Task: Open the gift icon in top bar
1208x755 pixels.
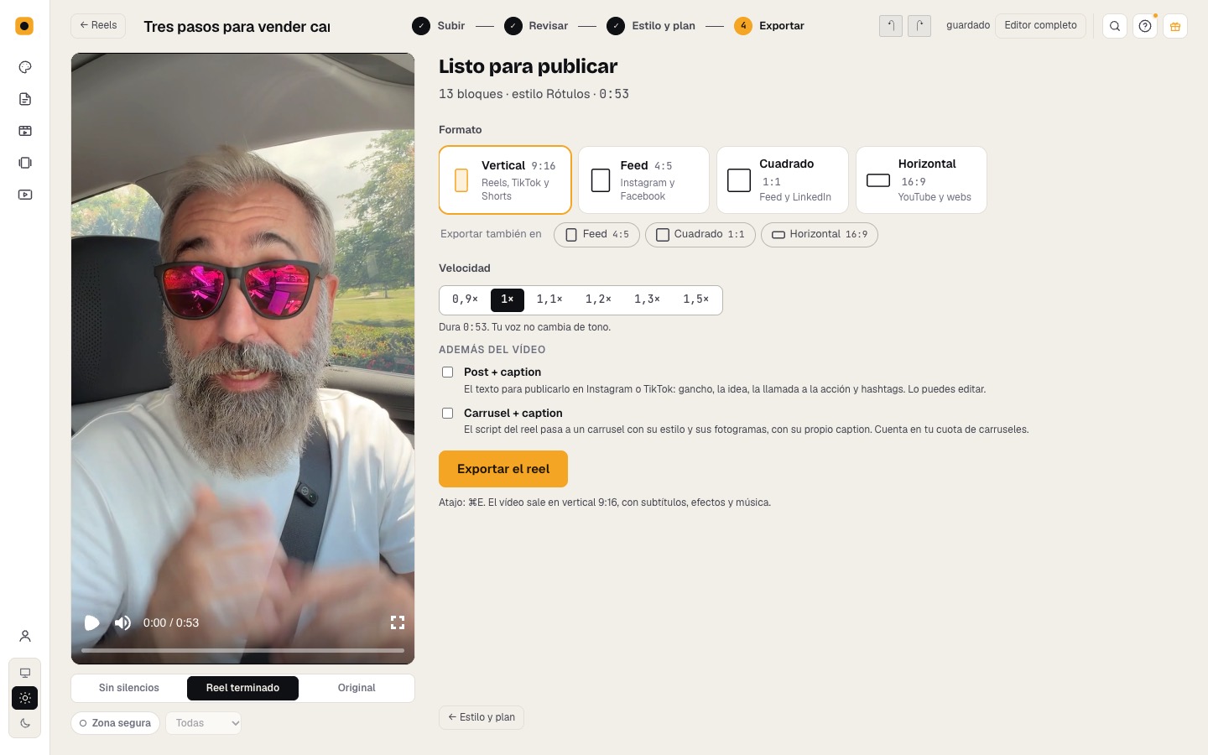Action: click(1175, 26)
